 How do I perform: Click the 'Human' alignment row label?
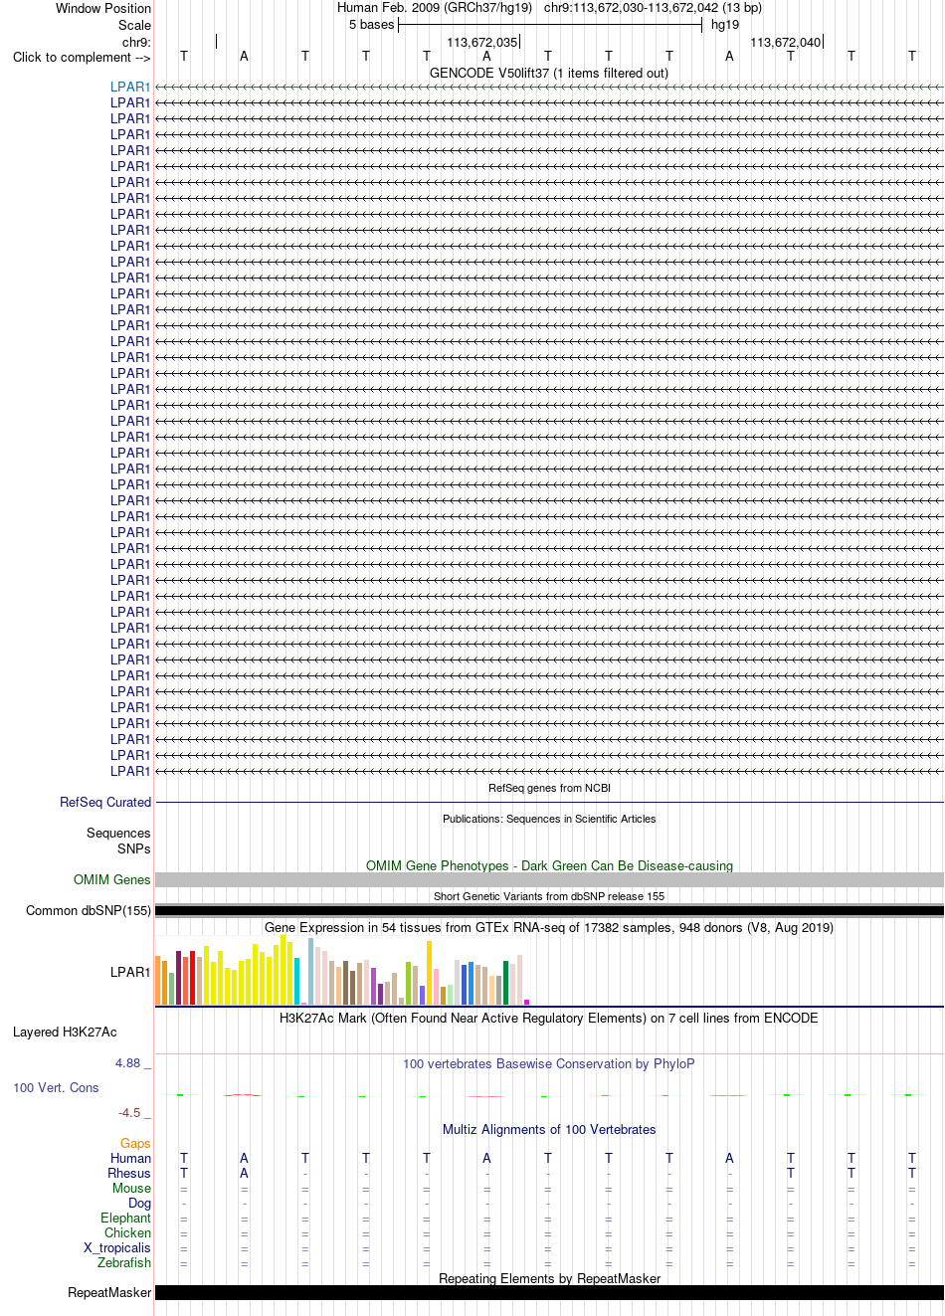click(130, 1158)
